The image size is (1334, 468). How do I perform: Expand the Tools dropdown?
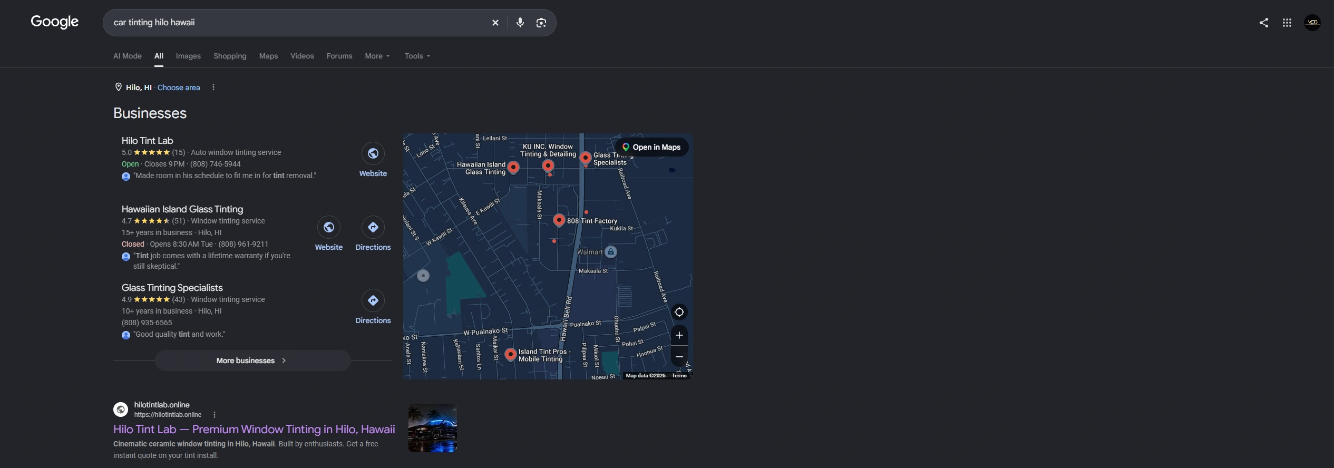coord(417,56)
